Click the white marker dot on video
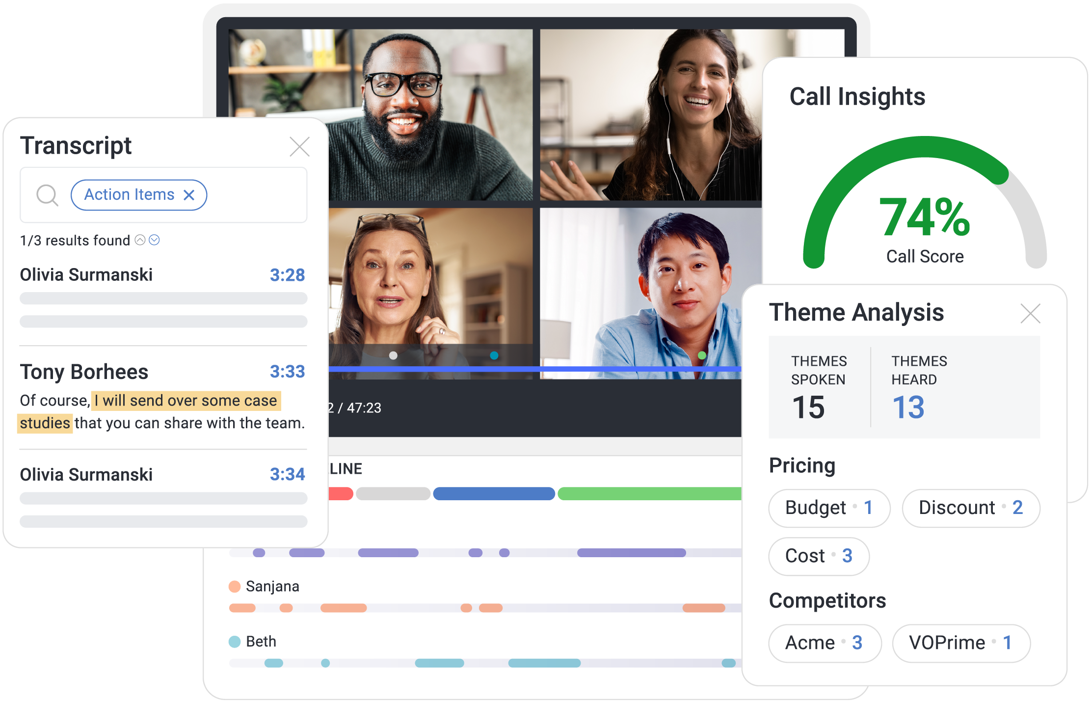The width and height of the screenshot is (1091, 703). (393, 355)
